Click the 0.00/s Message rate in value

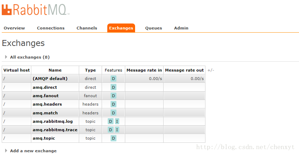pyautogui.click(x=155, y=79)
